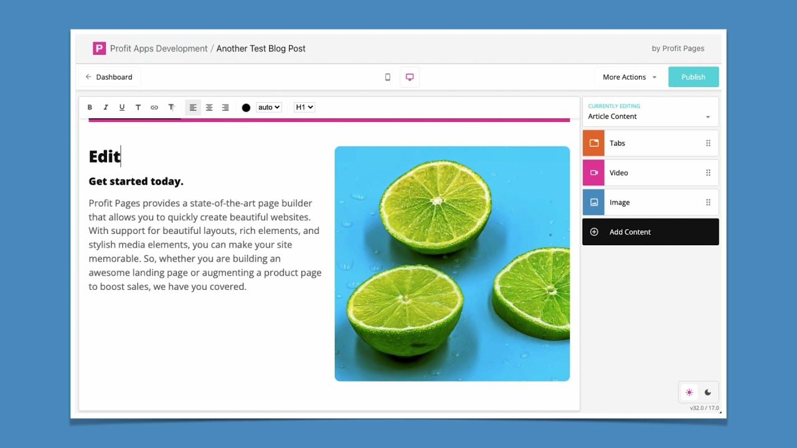Open Profit Apps Development breadcrumb
This screenshot has height=448, width=797.
point(159,49)
